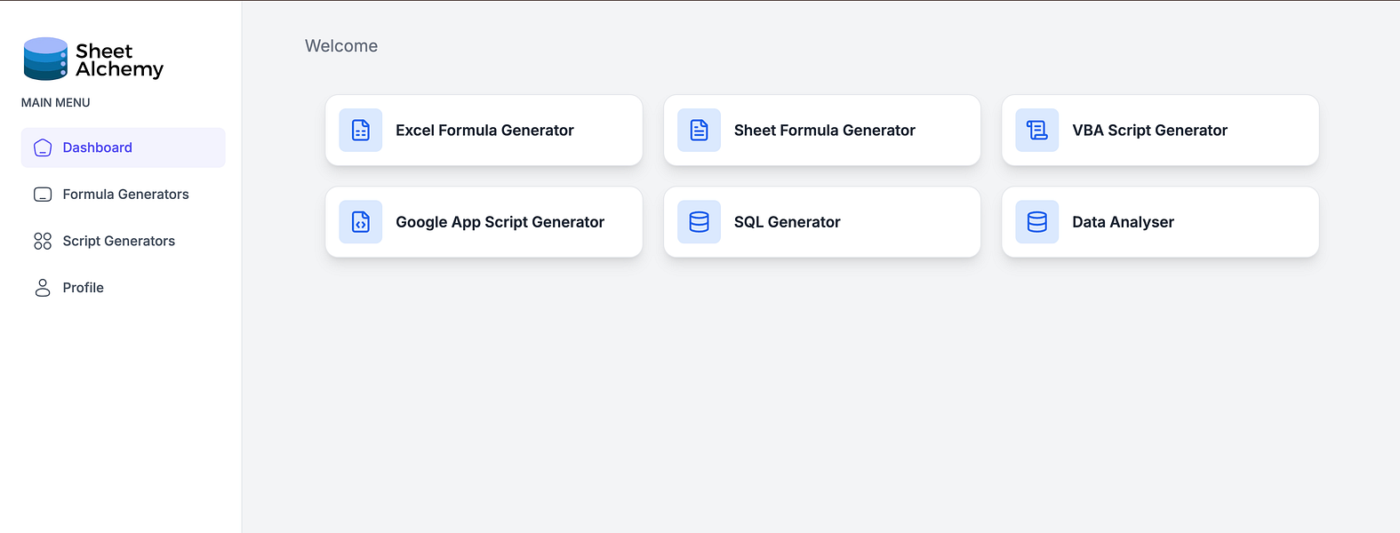Click the Sheet Formula Generator file icon
1400x533 pixels.
pyautogui.click(x=700, y=131)
